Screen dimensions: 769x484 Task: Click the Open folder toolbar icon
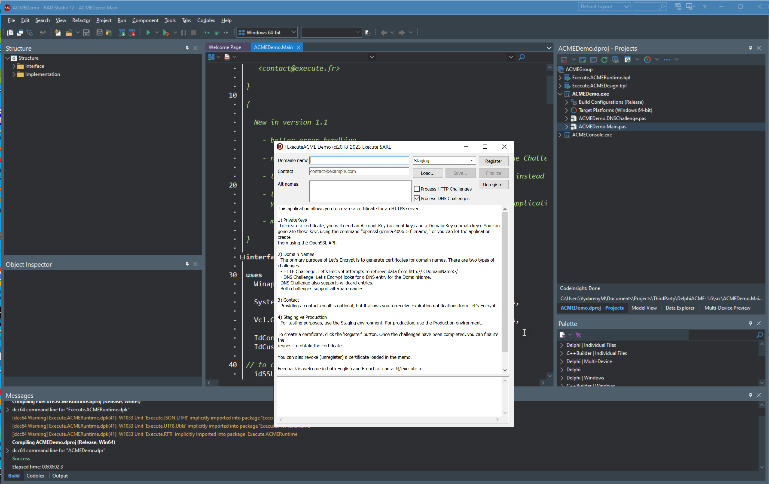point(68,33)
